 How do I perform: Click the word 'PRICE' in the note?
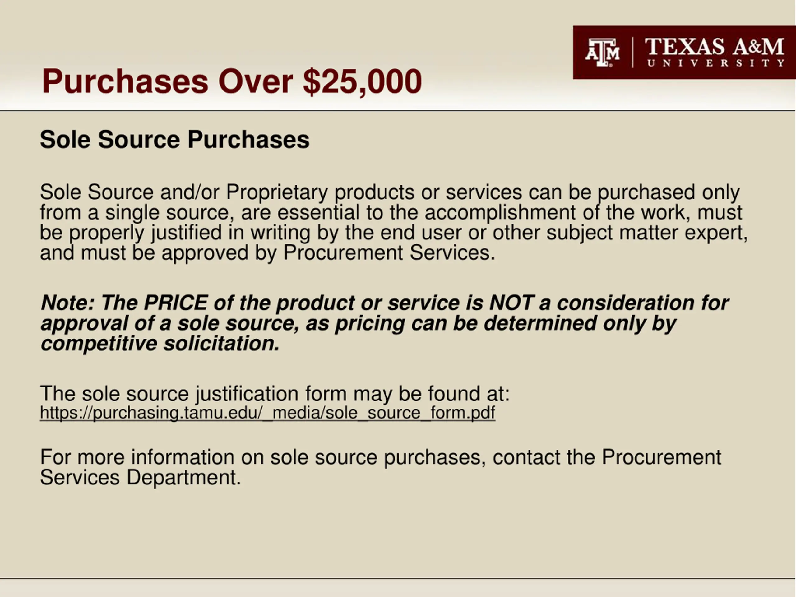pos(176,303)
